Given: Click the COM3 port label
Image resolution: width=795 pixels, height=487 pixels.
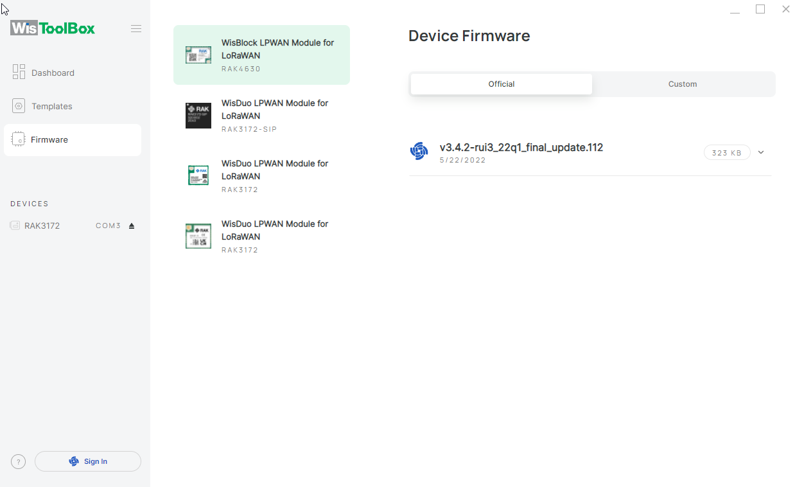Looking at the screenshot, I should tap(109, 226).
